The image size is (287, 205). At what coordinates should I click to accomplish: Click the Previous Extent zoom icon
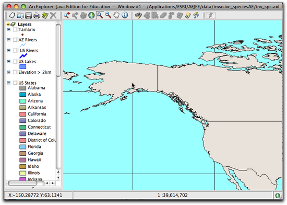pyautogui.click(x=67, y=15)
